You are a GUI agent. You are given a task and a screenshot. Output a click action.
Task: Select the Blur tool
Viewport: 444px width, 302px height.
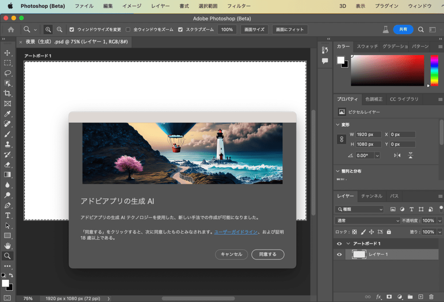click(8, 185)
